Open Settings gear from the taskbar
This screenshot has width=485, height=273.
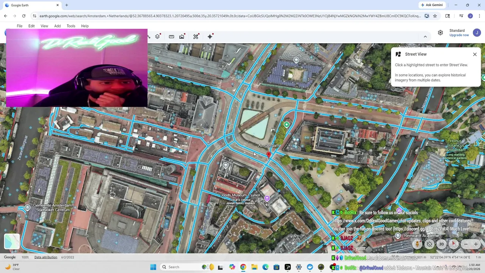(x=299, y=267)
